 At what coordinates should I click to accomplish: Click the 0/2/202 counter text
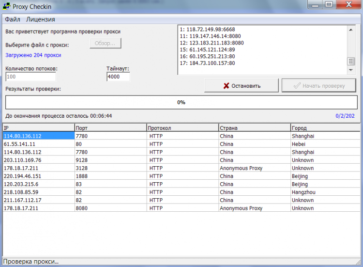345,116
